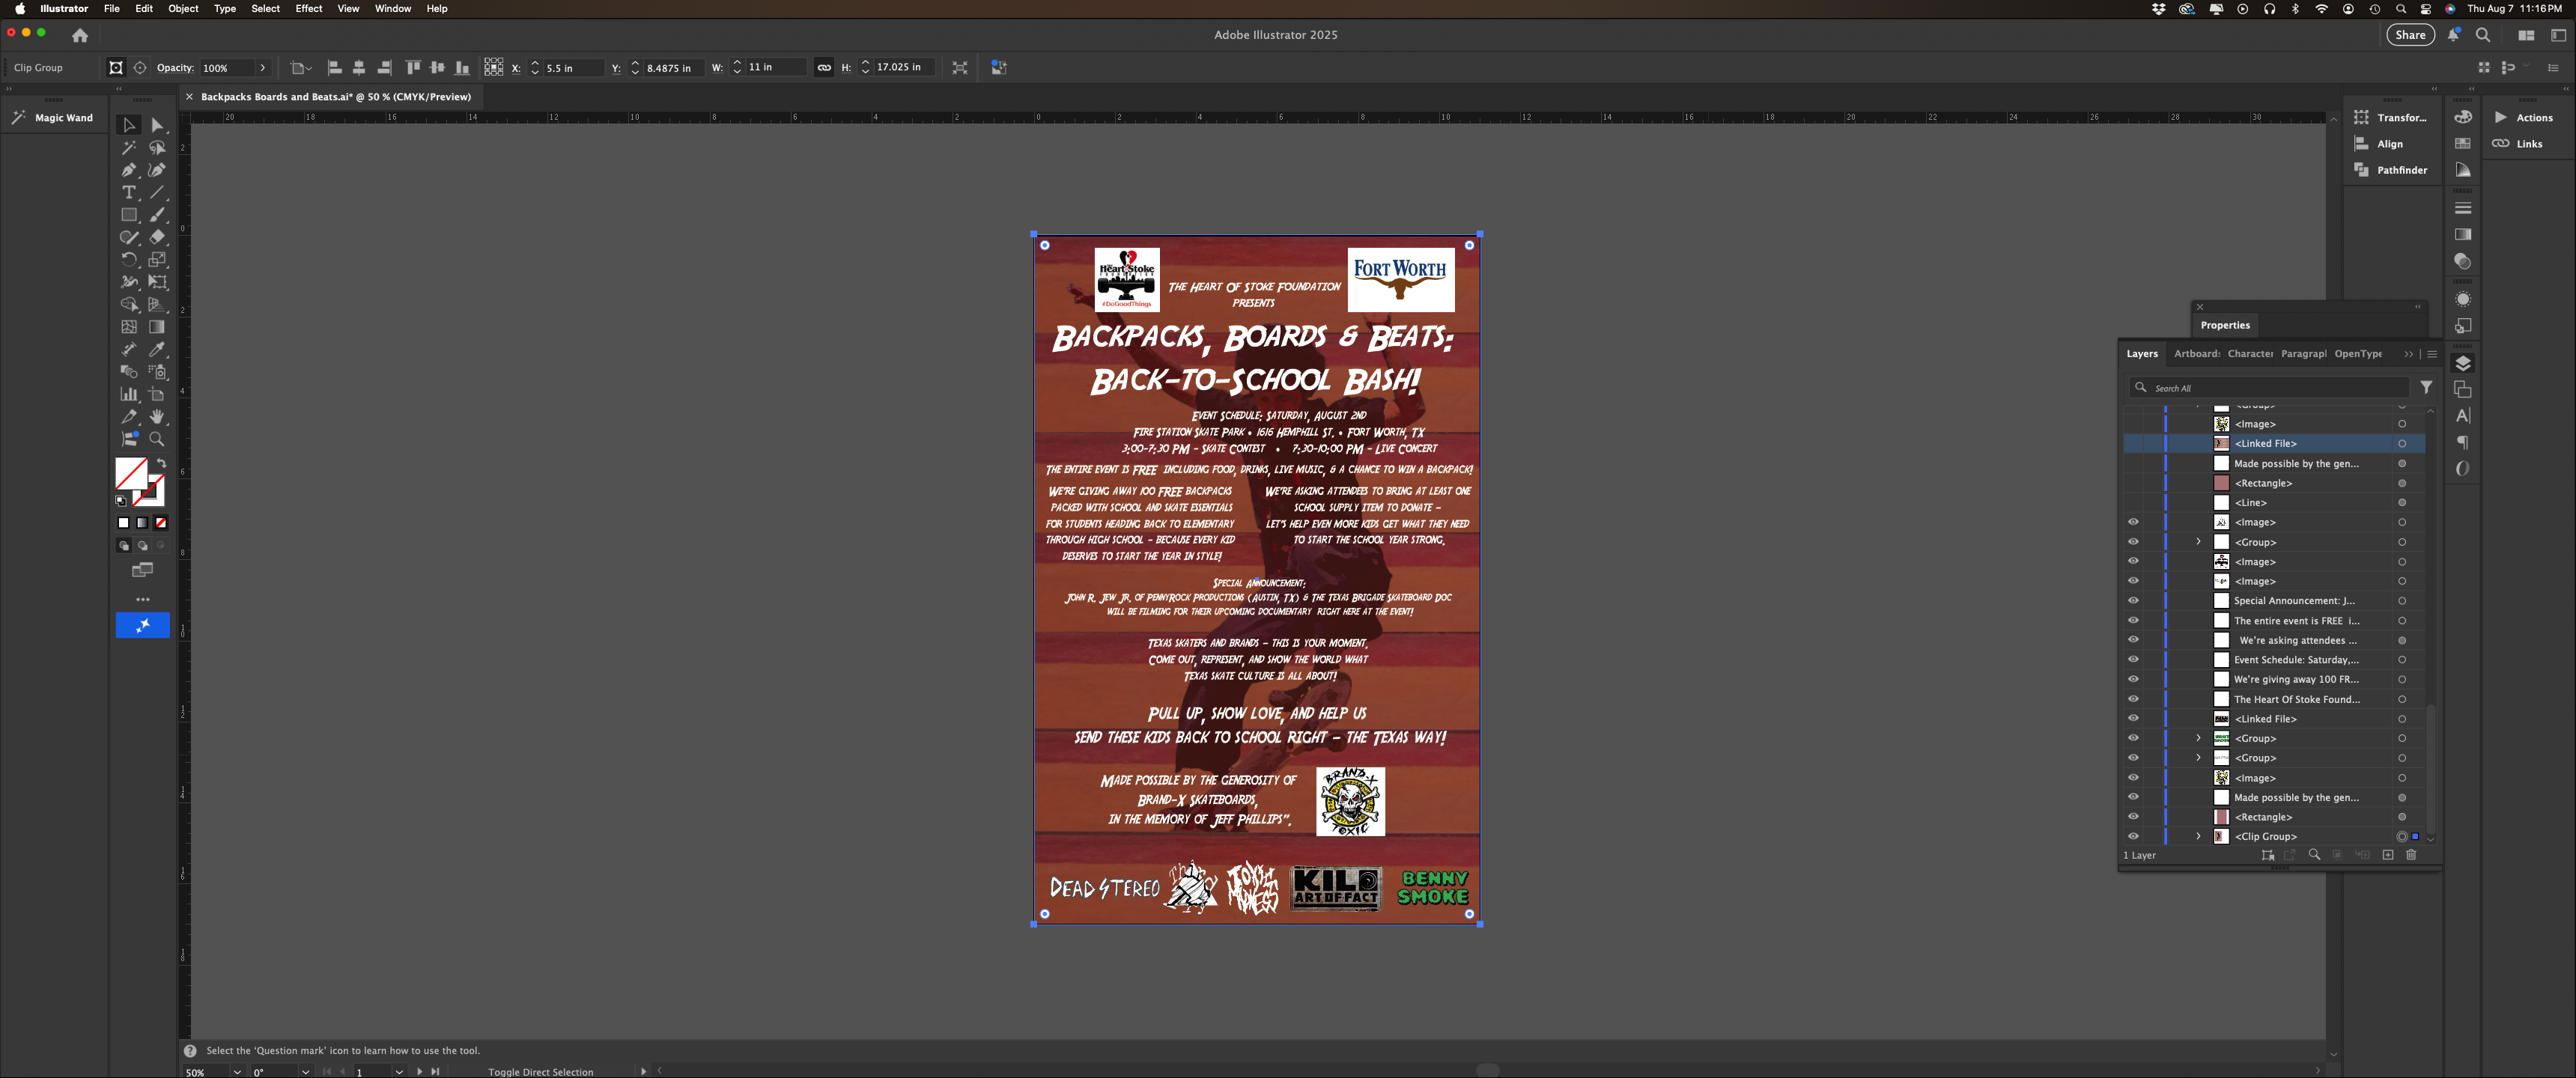The image size is (2576, 1078).
Task: Expand the Group with green thumbnail
Action: (x=2198, y=738)
